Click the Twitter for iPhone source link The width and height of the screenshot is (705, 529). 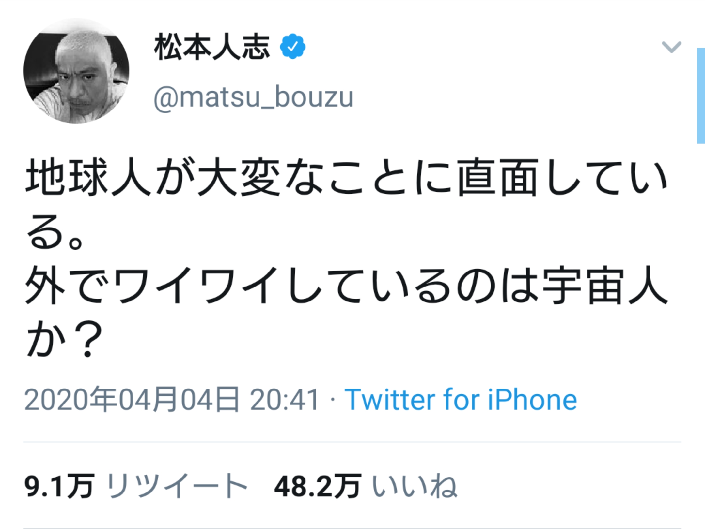[x=461, y=399]
